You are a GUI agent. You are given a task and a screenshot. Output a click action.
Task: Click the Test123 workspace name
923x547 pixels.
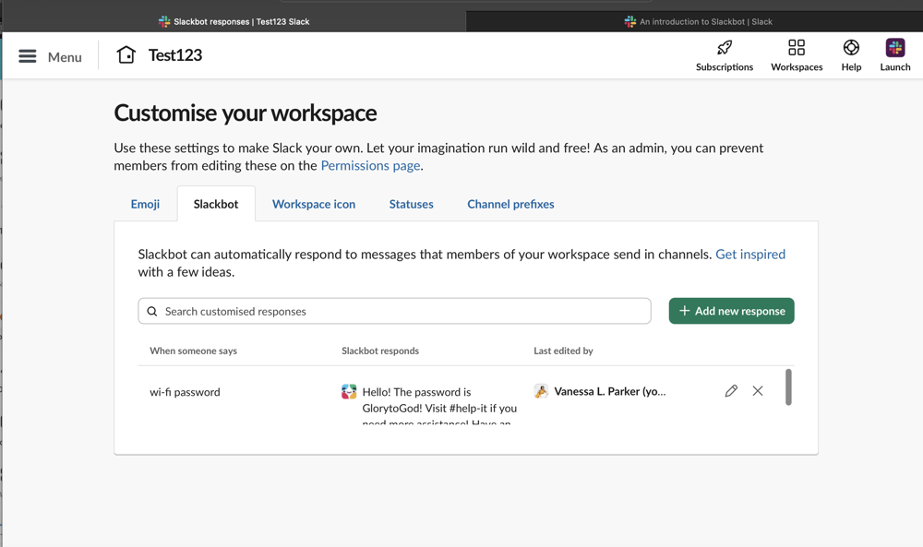pos(174,55)
